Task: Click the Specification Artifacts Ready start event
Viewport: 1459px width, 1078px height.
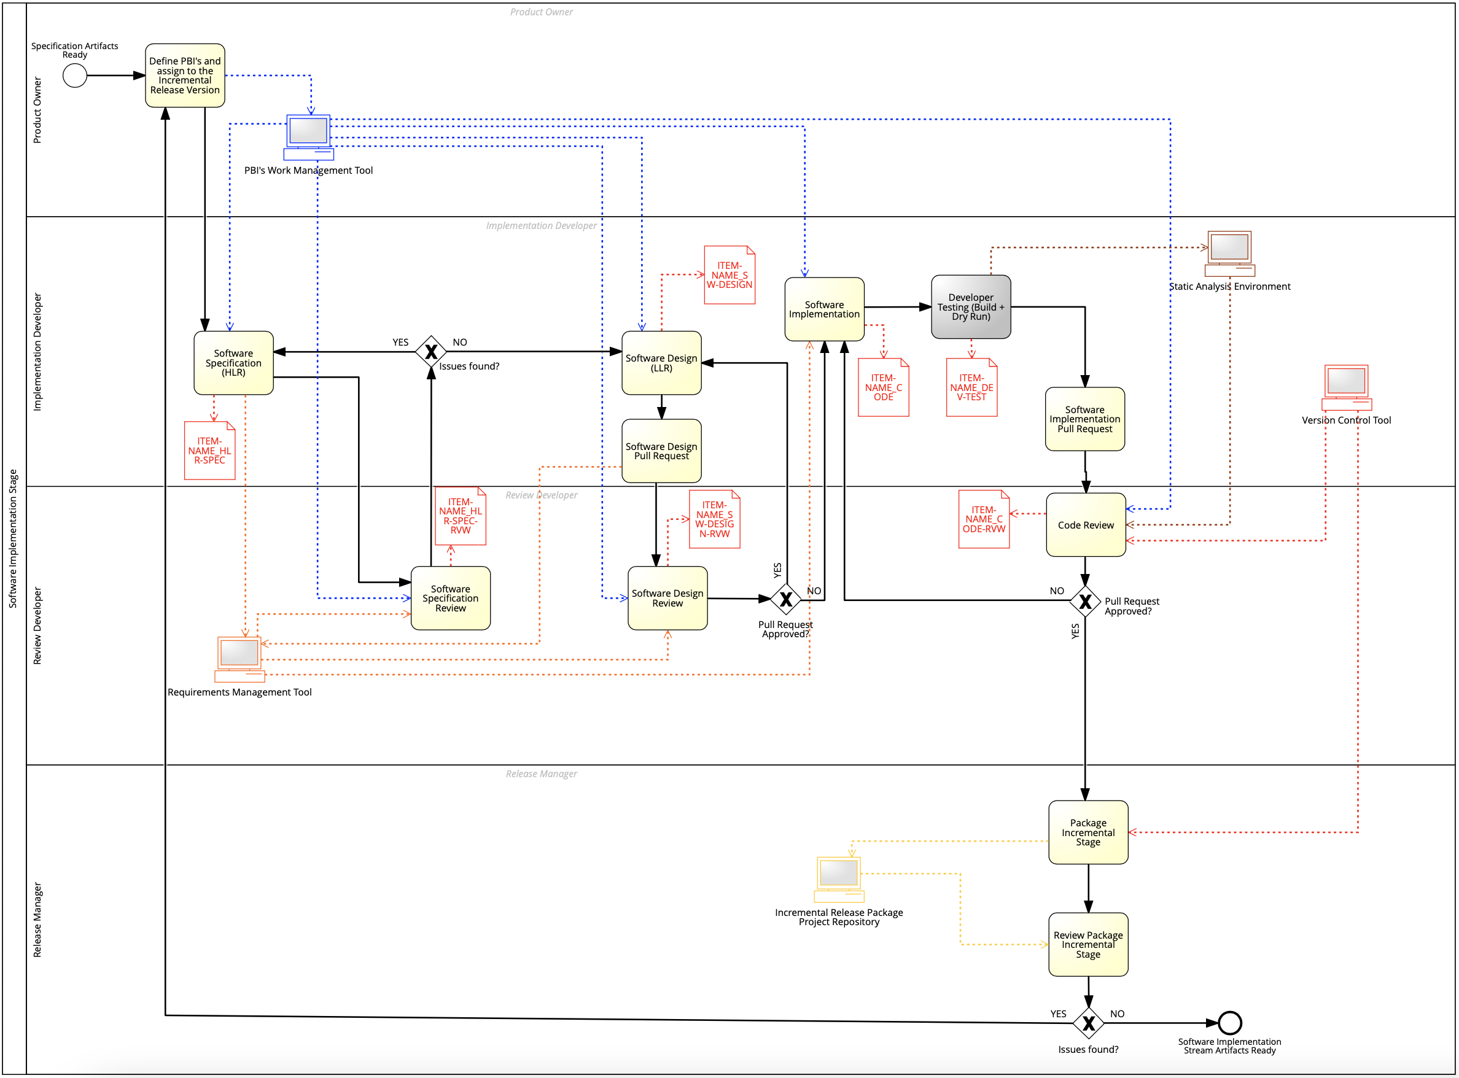Action: (74, 76)
